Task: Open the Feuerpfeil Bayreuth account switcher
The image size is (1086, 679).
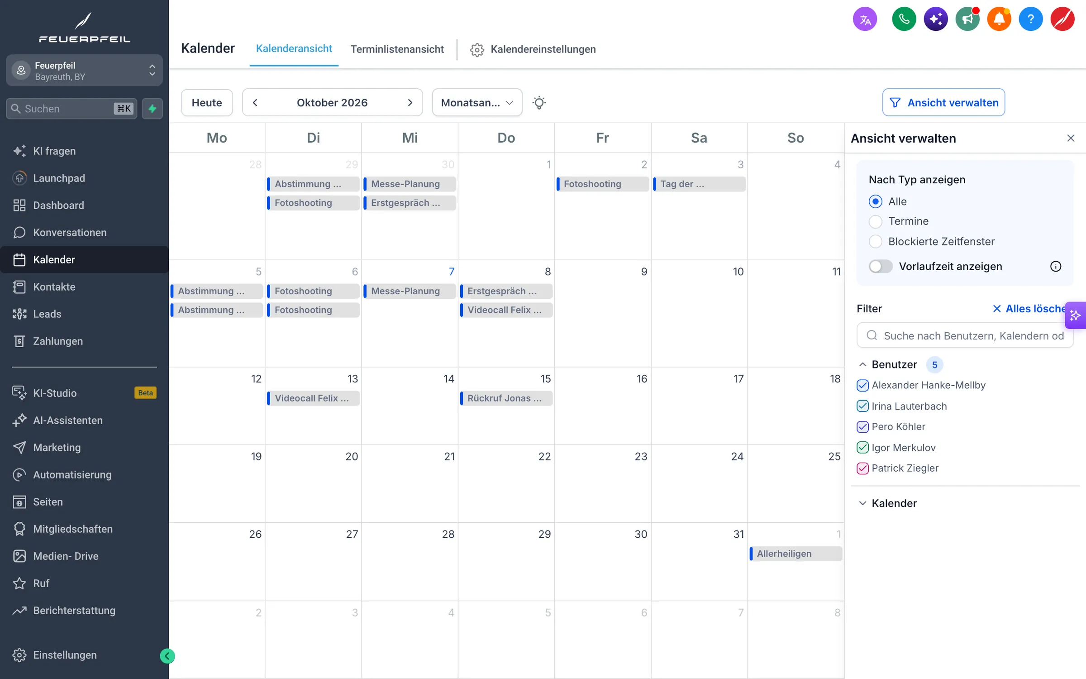Action: tap(84, 71)
